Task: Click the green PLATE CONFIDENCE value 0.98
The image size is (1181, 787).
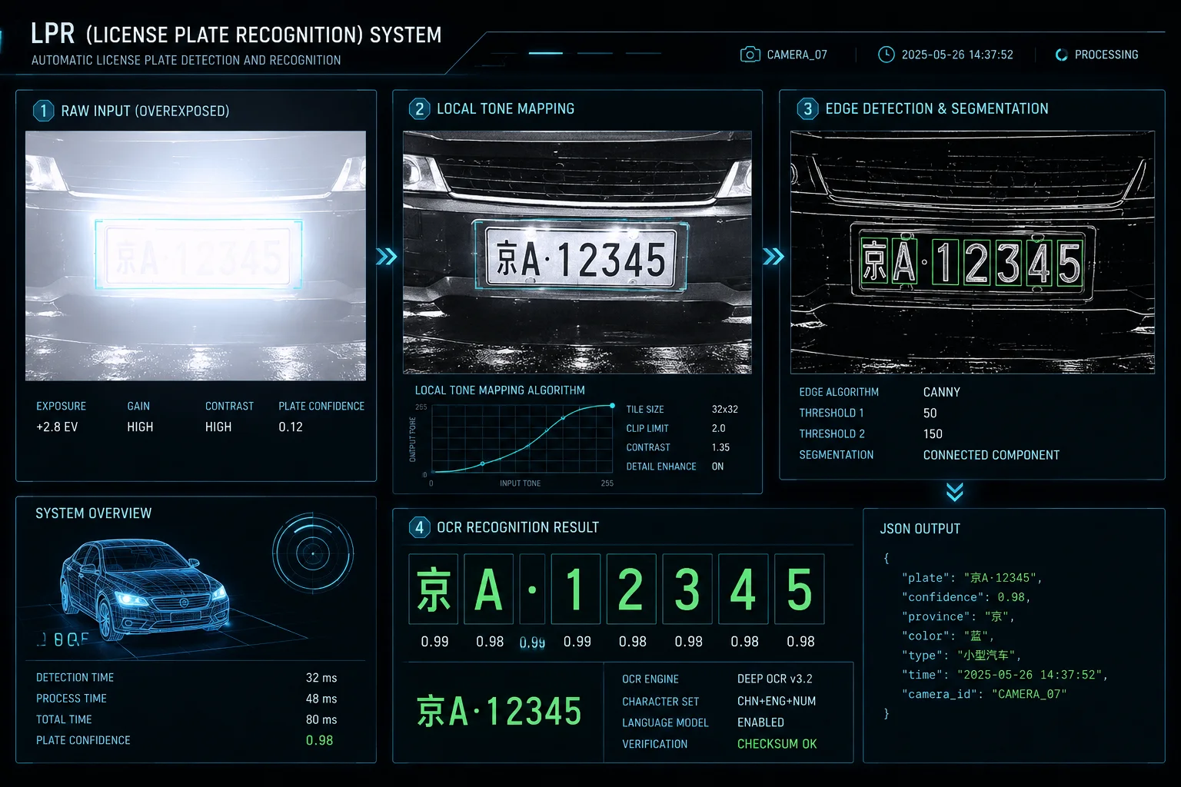Action: [319, 740]
